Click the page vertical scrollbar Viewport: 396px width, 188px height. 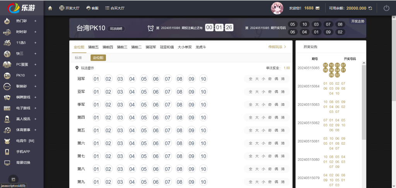click(394, 61)
